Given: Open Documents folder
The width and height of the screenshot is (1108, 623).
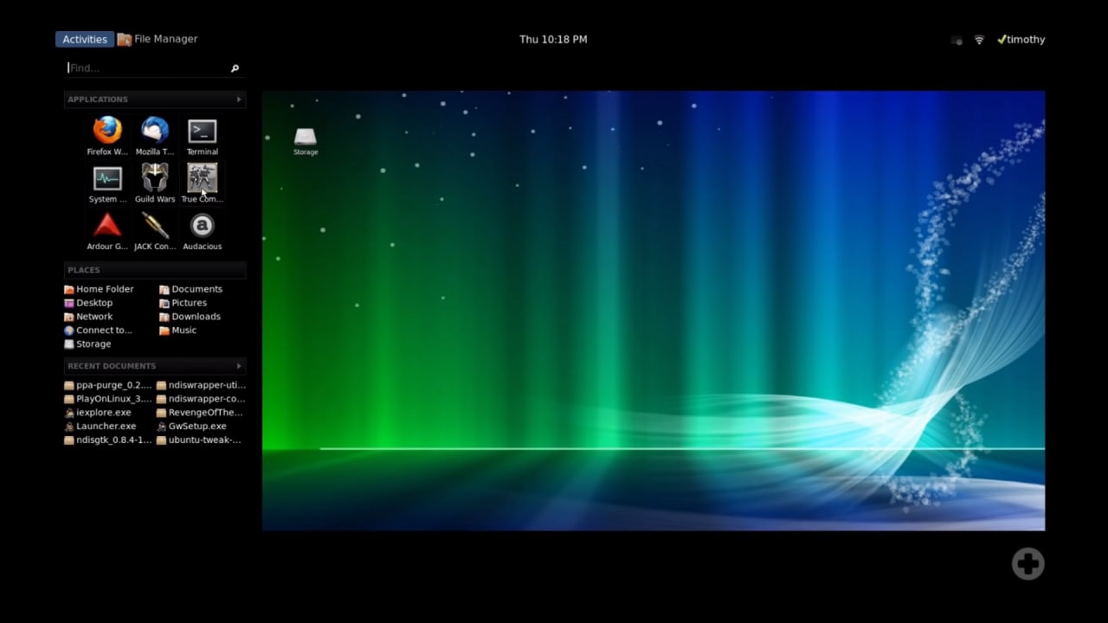Looking at the screenshot, I should pos(190,289).
